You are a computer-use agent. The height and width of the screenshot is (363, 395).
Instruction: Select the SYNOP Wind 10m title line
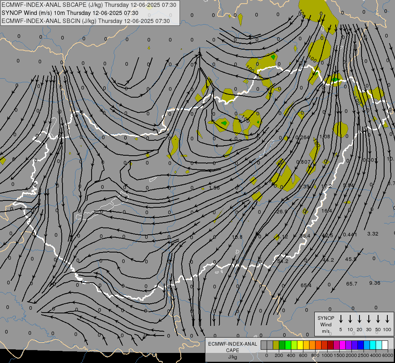point(70,13)
